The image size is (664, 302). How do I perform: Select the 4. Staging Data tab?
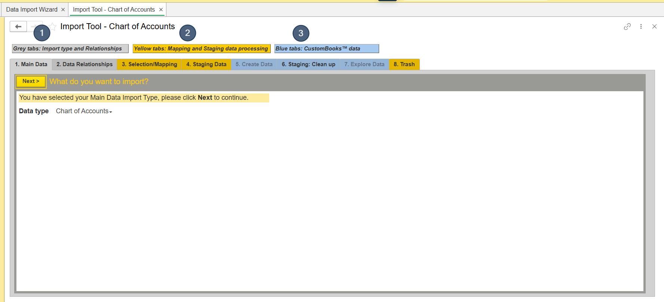pyautogui.click(x=206, y=64)
